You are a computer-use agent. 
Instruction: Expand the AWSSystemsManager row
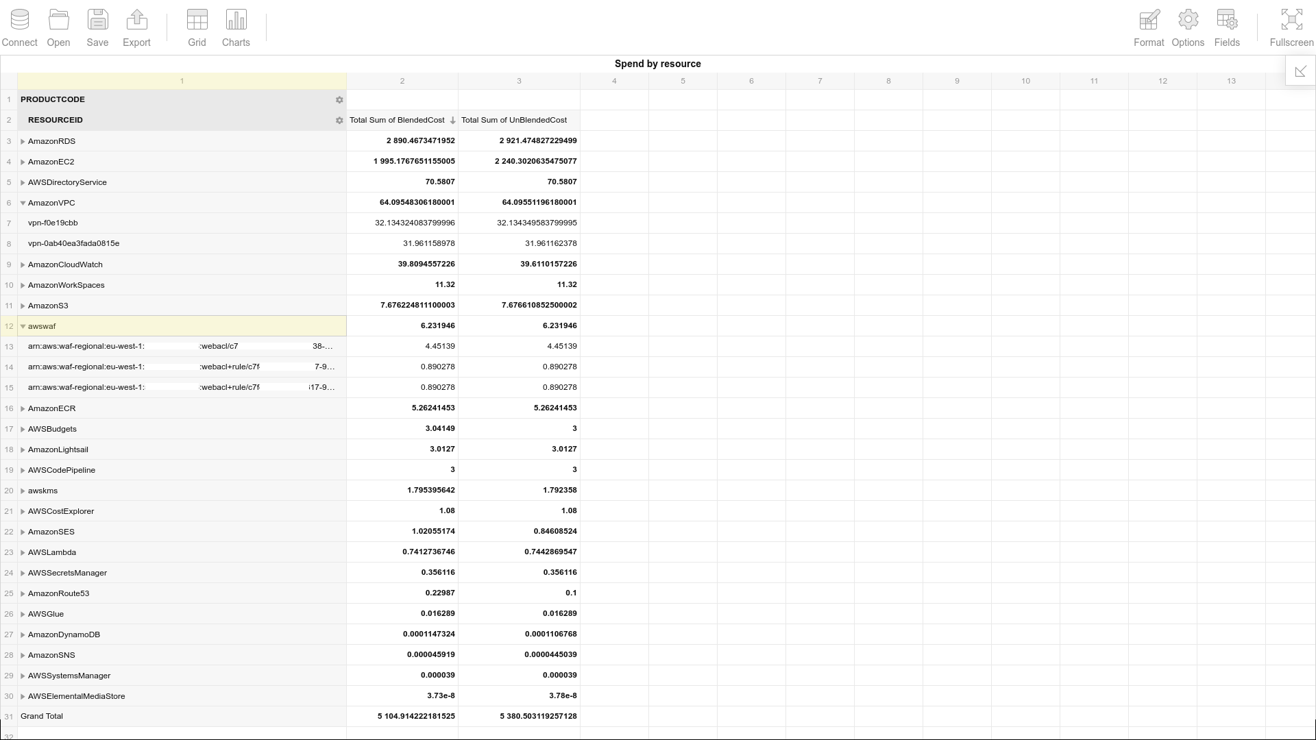pos(23,676)
